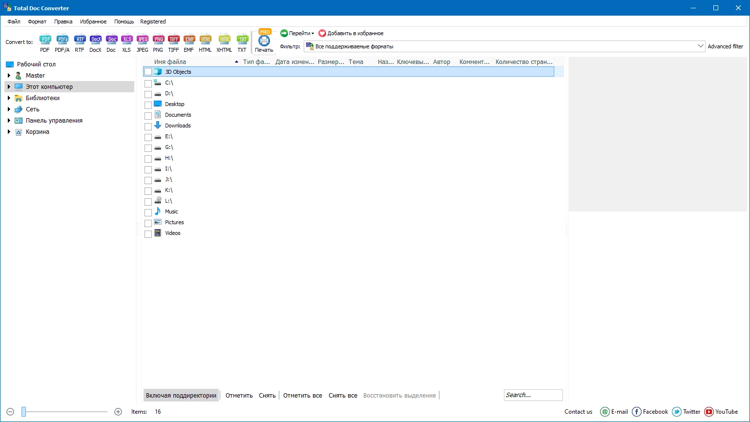The height and width of the screenshot is (422, 750).
Task: Expand the Корзина tree node
Action: tap(9, 132)
